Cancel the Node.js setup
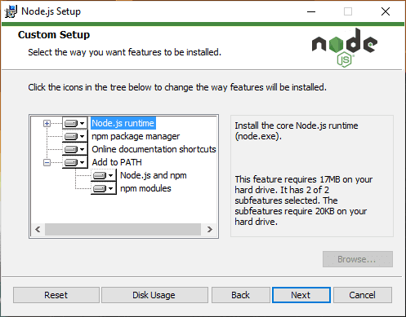Viewport: 406px width, 317px height. click(x=363, y=295)
